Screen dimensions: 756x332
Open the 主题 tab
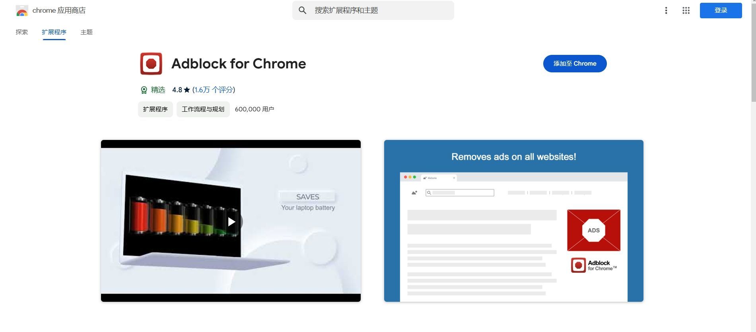86,32
